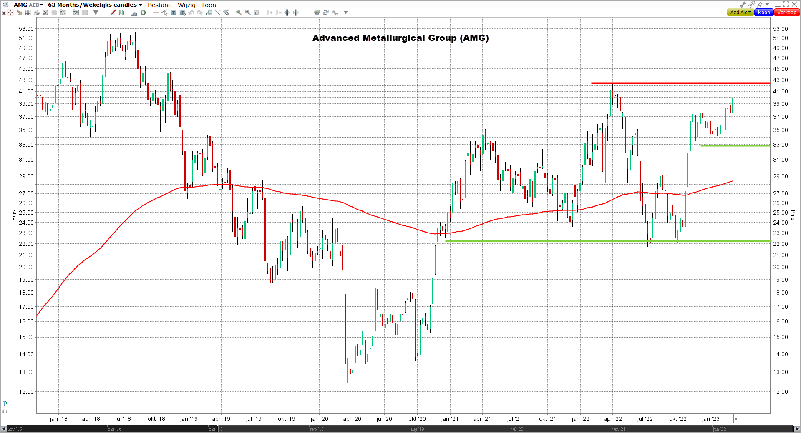This screenshot has width=801, height=433.
Task: Click the right arrow of timeline scrollbar
Action: (796, 429)
